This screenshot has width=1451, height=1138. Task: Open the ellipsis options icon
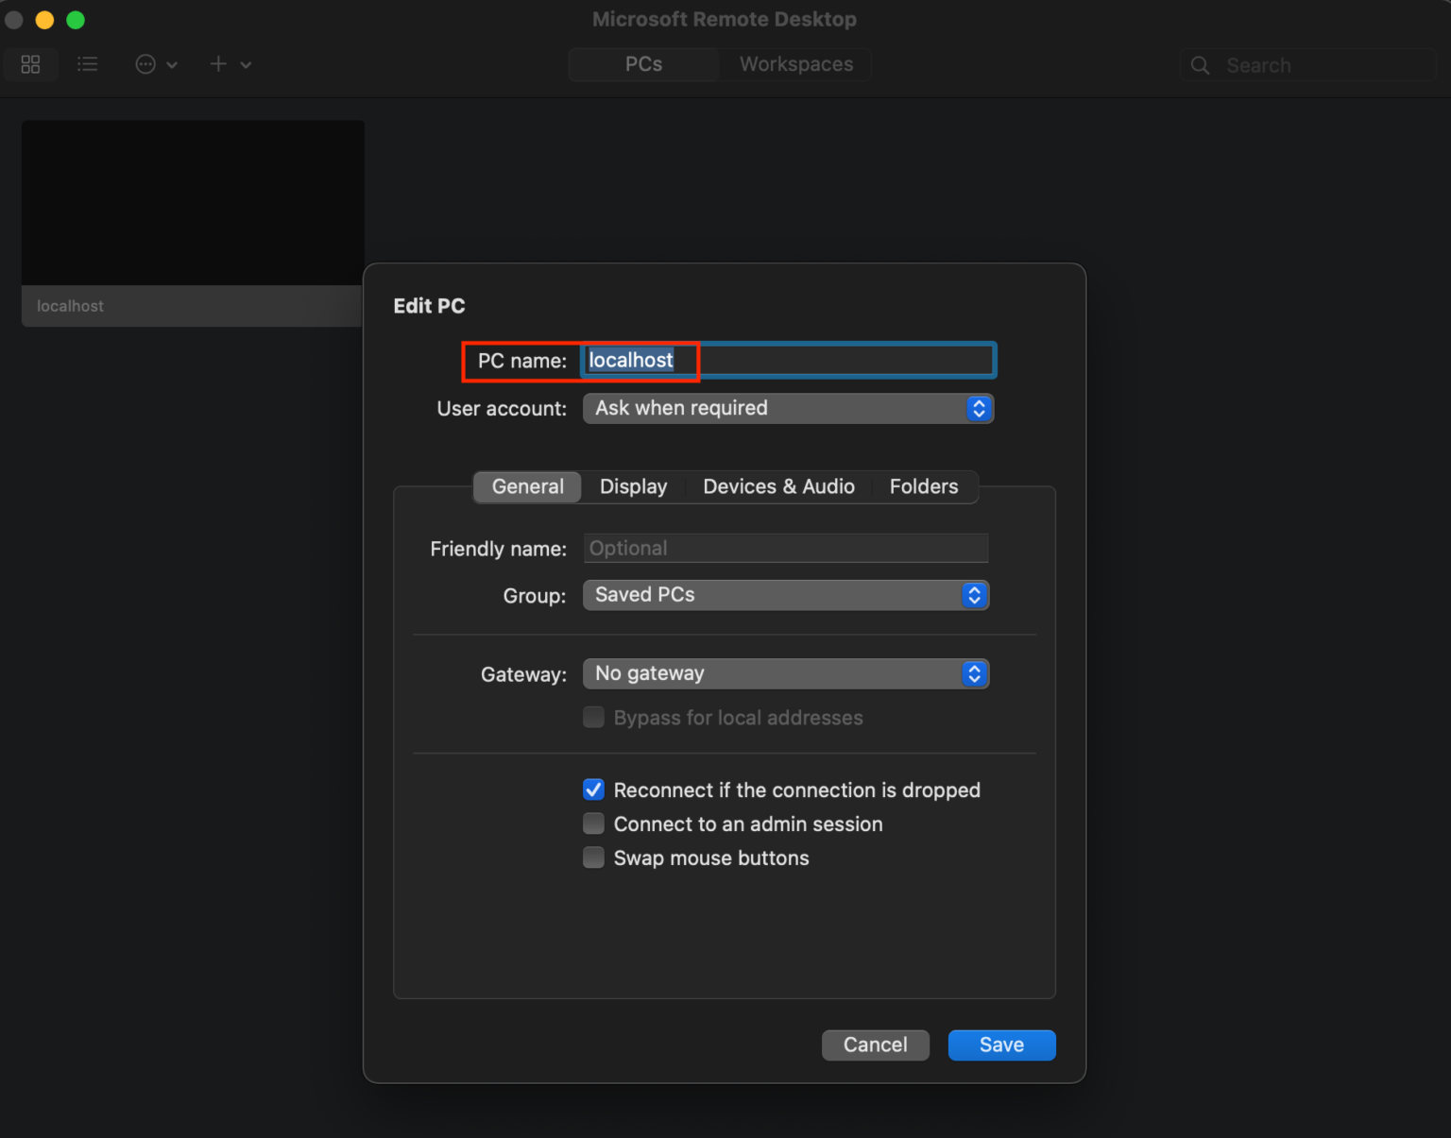(145, 63)
